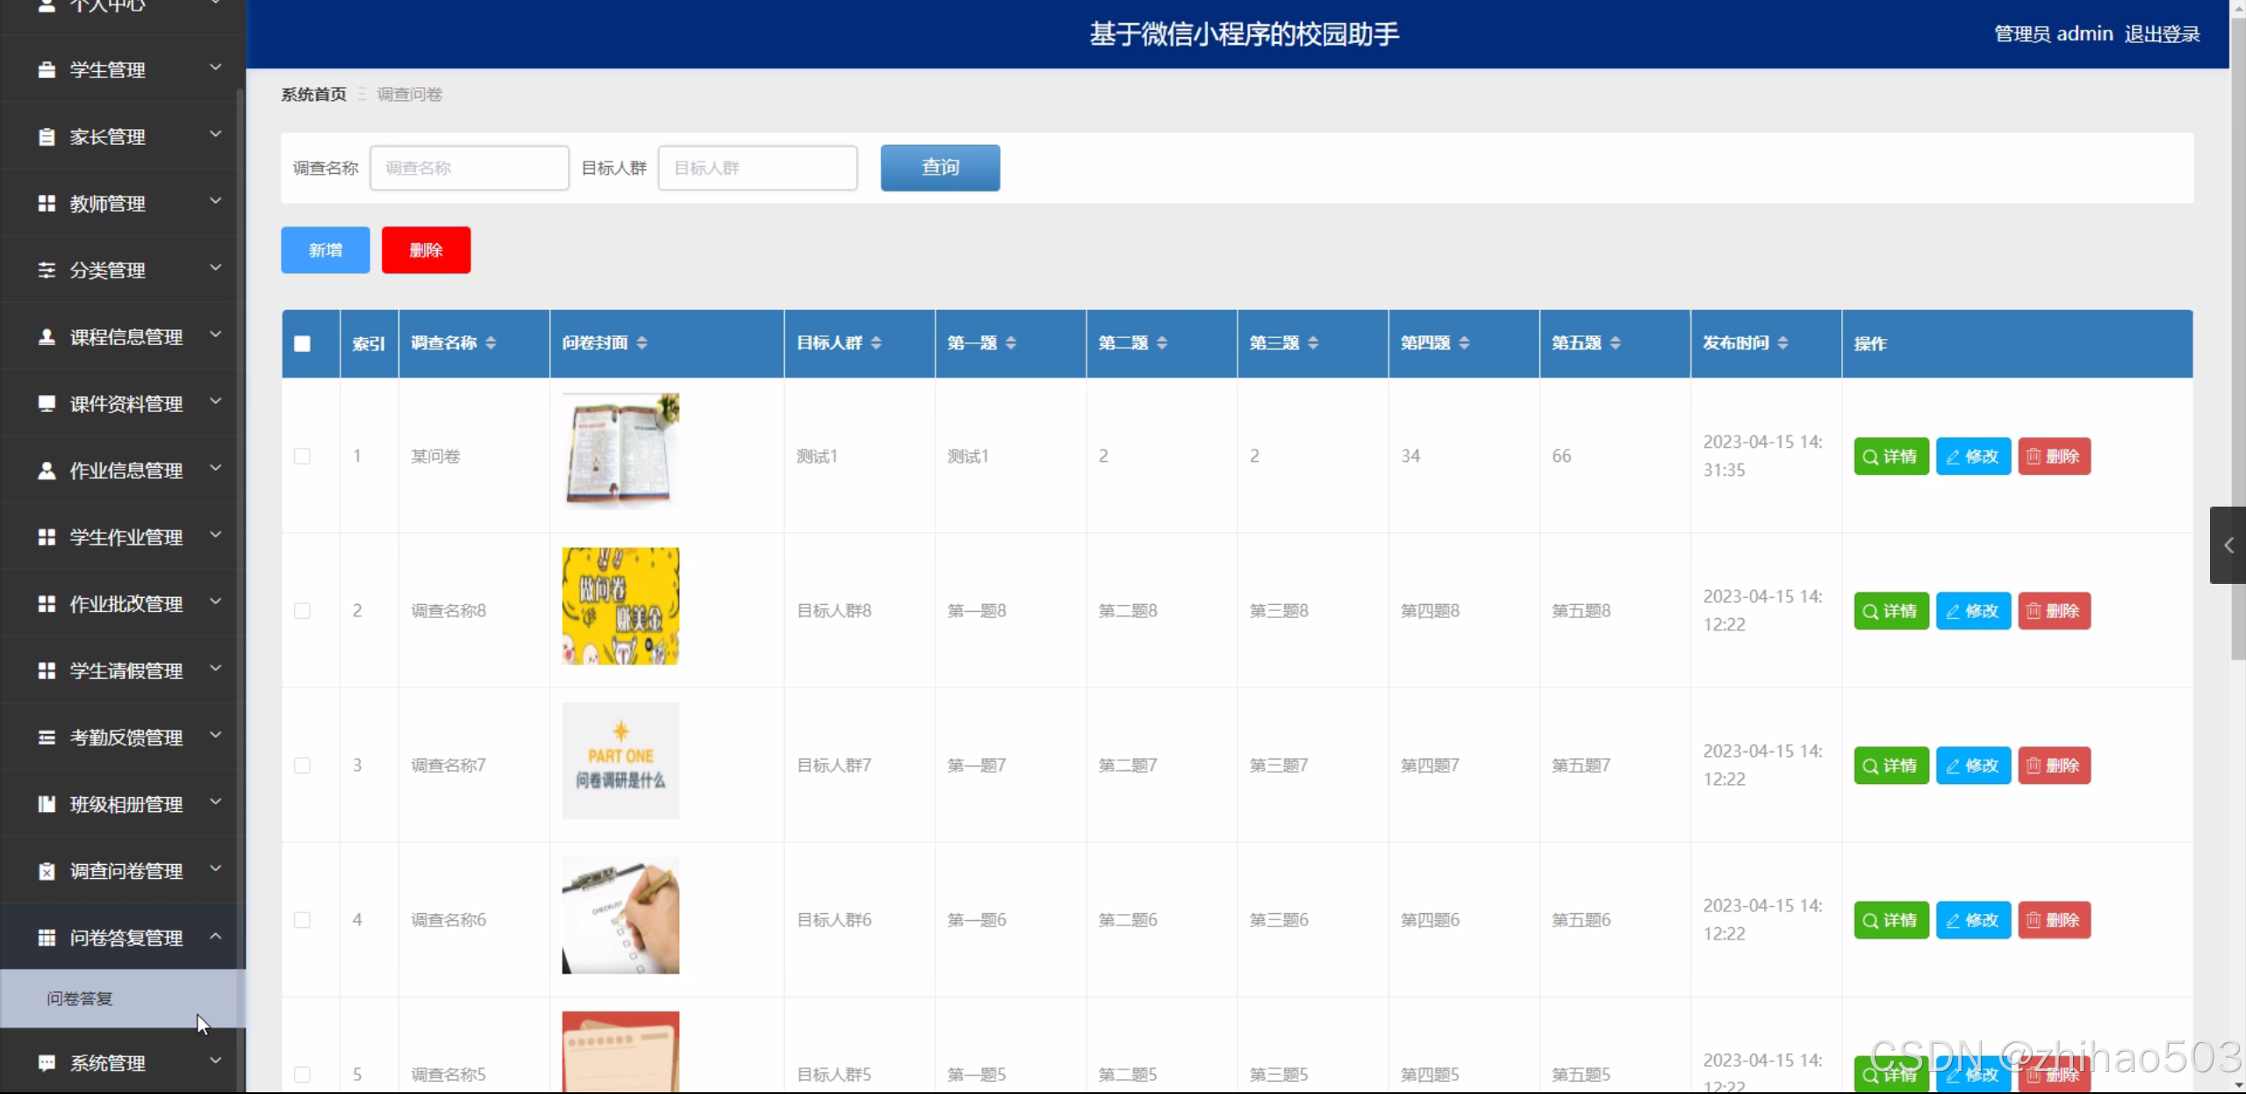Expand 学生管理 with its chevron
The height and width of the screenshot is (1094, 2246).
[x=215, y=67]
